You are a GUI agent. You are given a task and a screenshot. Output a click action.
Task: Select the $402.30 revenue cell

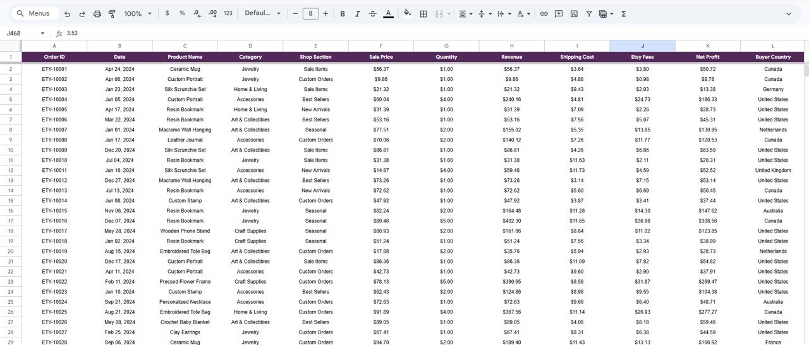511,221
